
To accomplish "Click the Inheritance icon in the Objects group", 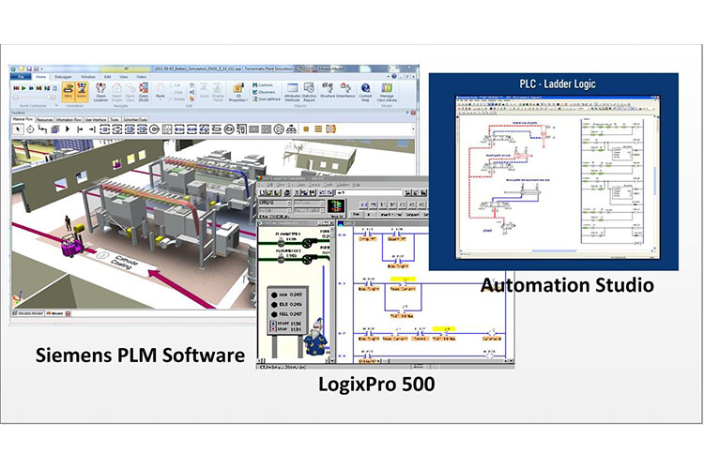I will (345, 90).
